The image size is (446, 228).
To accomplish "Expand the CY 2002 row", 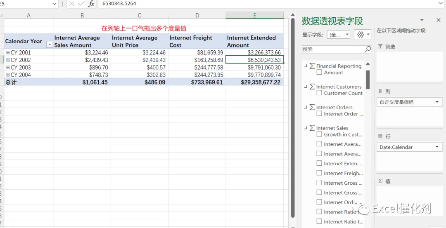I will pyautogui.click(x=8, y=60).
